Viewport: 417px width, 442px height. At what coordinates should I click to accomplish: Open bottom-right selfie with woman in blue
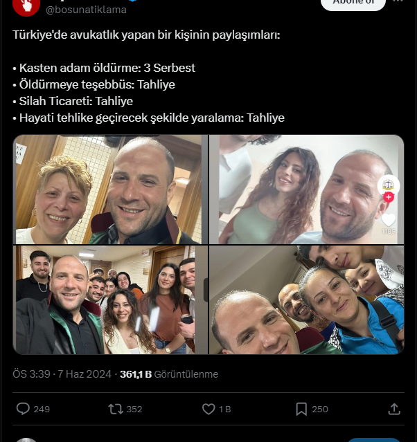tap(307, 300)
